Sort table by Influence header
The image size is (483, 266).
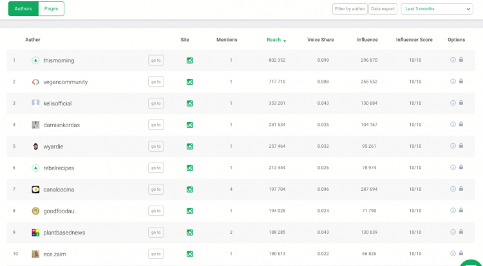pos(367,40)
